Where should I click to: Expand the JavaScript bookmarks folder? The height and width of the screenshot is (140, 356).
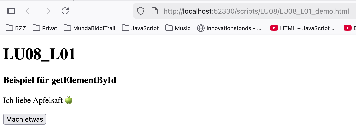click(140, 28)
